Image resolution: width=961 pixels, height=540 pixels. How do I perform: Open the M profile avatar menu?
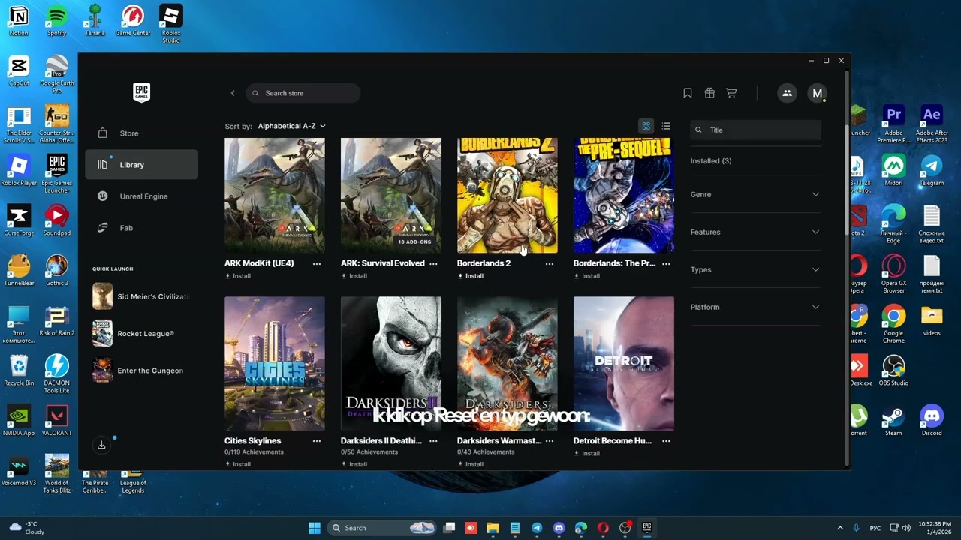(x=817, y=93)
